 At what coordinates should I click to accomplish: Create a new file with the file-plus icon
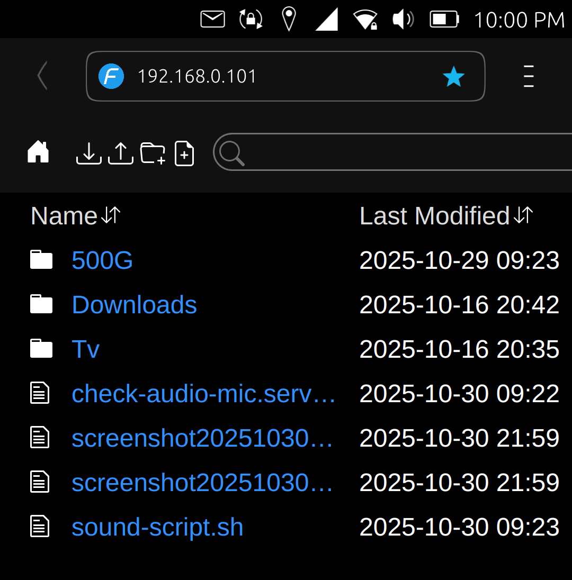pyautogui.click(x=184, y=153)
